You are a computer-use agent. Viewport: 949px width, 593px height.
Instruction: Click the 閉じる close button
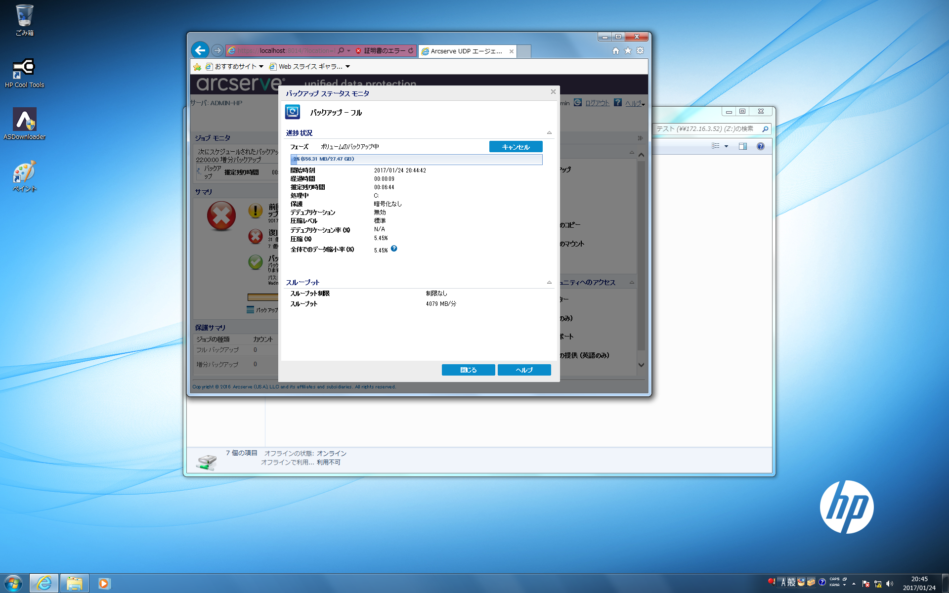pyautogui.click(x=468, y=370)
